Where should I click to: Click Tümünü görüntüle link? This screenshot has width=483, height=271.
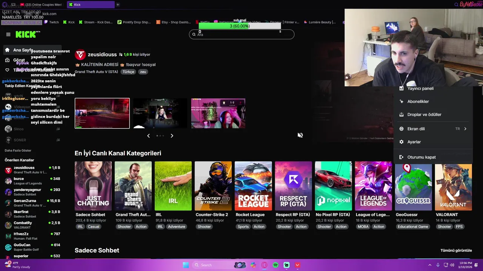[456, 250]
